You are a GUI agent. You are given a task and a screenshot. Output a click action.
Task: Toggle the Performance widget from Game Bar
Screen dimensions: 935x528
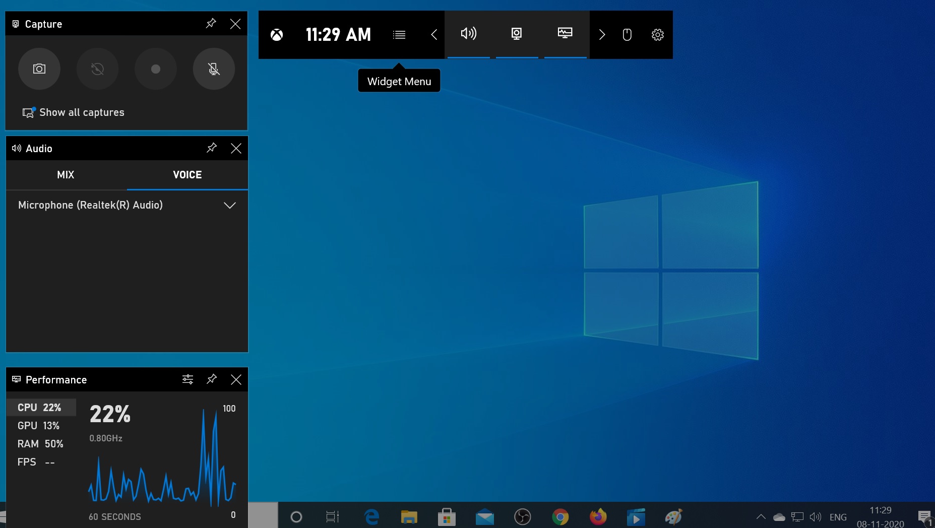point(565,34)
